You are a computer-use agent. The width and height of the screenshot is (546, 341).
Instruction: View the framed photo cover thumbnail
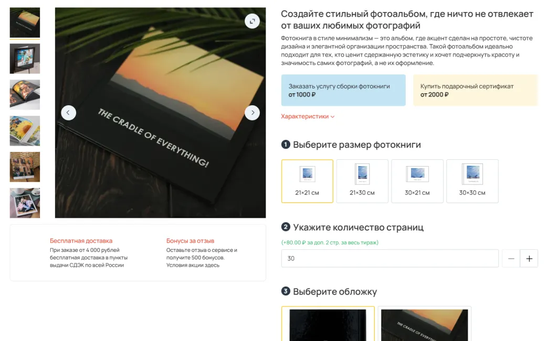tap(25, 59)
